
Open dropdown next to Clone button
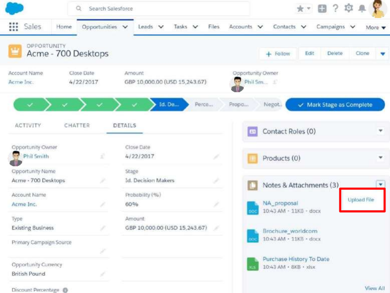coord(383,54)
